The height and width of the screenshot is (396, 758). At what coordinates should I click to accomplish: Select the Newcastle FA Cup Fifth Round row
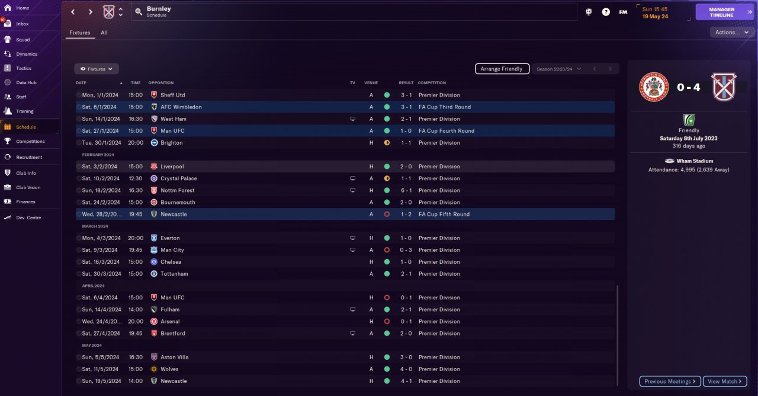pyautogui.click(x=345, y=214)
